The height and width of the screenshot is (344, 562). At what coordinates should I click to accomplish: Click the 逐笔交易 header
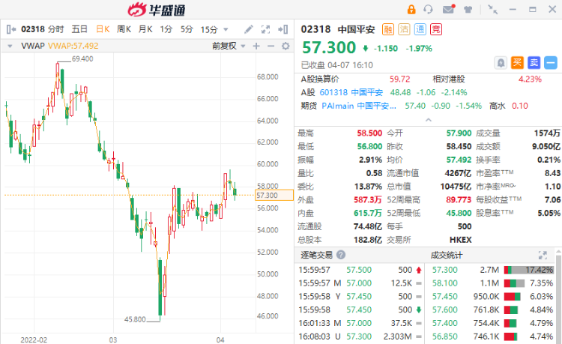[x=316, y=255]
